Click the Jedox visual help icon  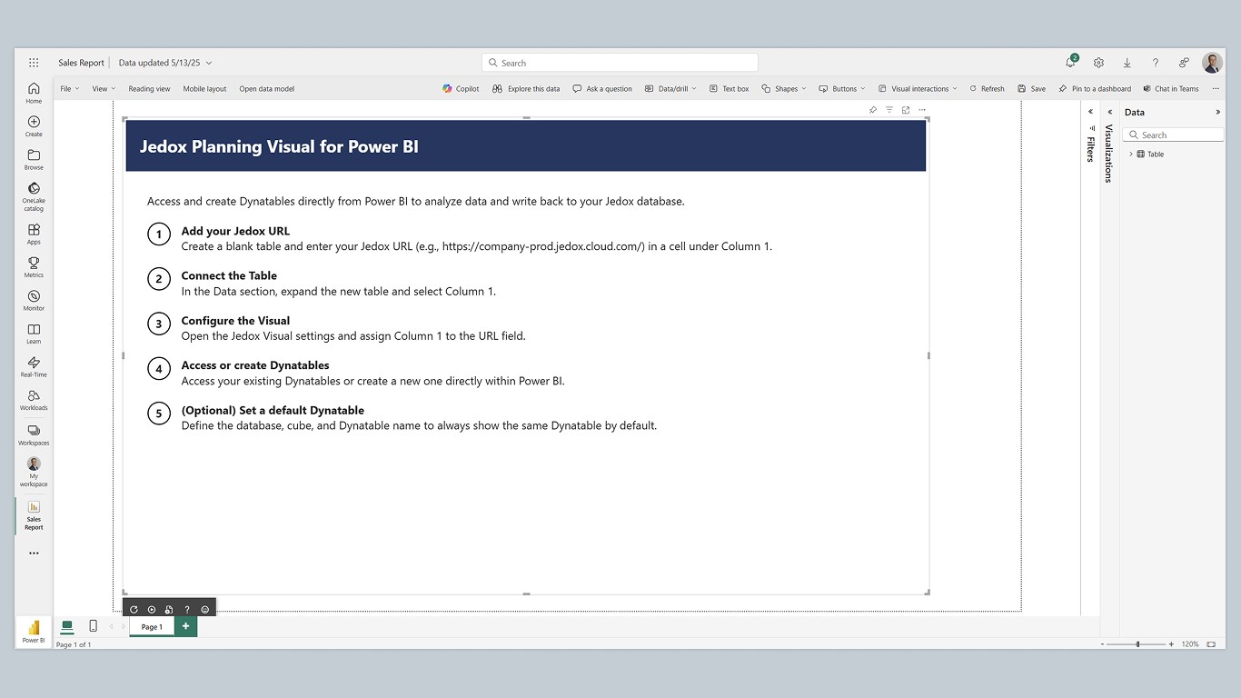click(187, 610)
